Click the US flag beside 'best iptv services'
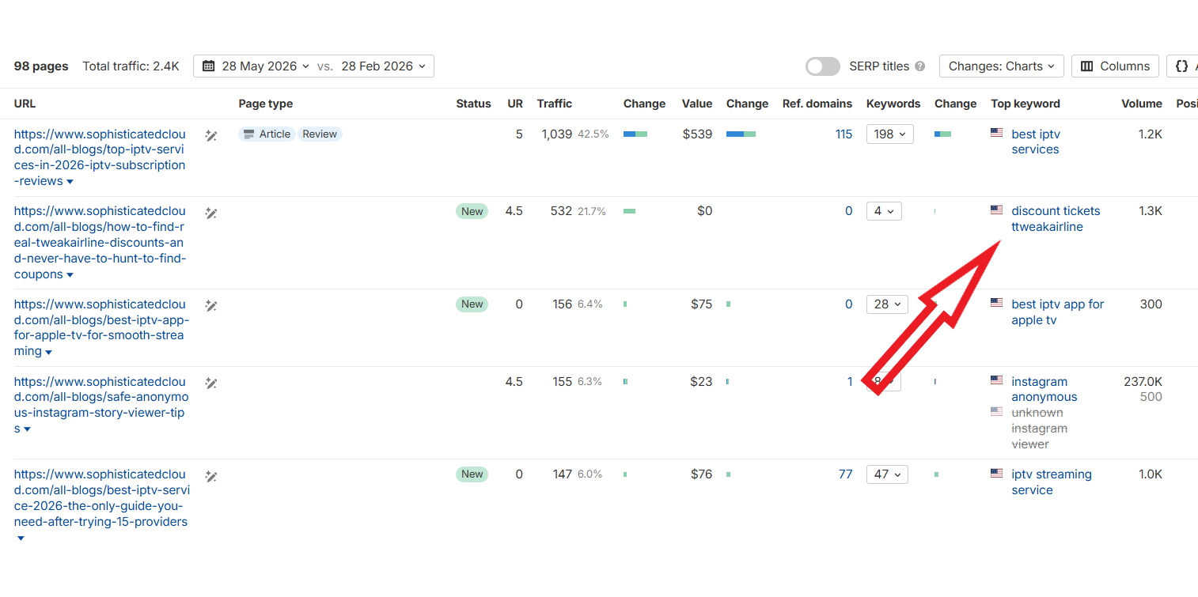This screenshot has width=1198, height=597. (x=997, y=133)
